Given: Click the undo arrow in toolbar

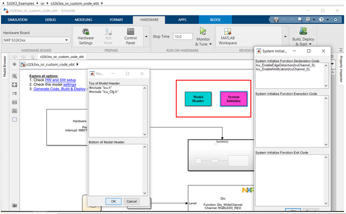Looking at the screenshot, I should coord(284,20).
